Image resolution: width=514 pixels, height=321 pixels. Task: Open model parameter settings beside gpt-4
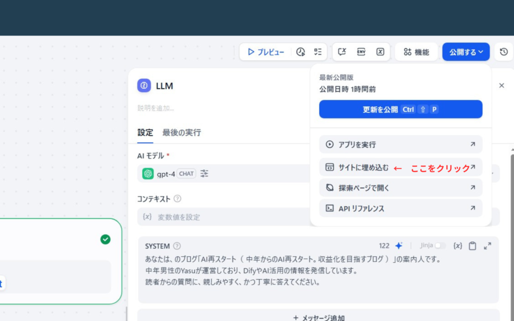pos(204,173)
